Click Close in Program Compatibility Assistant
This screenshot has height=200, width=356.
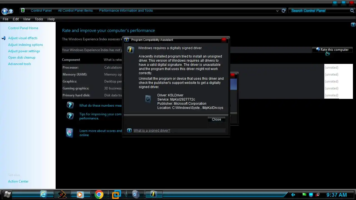[216, 119]
